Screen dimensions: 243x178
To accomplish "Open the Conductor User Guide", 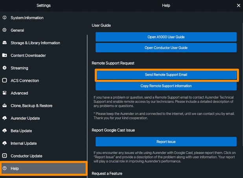I will (x=166, y=48).
